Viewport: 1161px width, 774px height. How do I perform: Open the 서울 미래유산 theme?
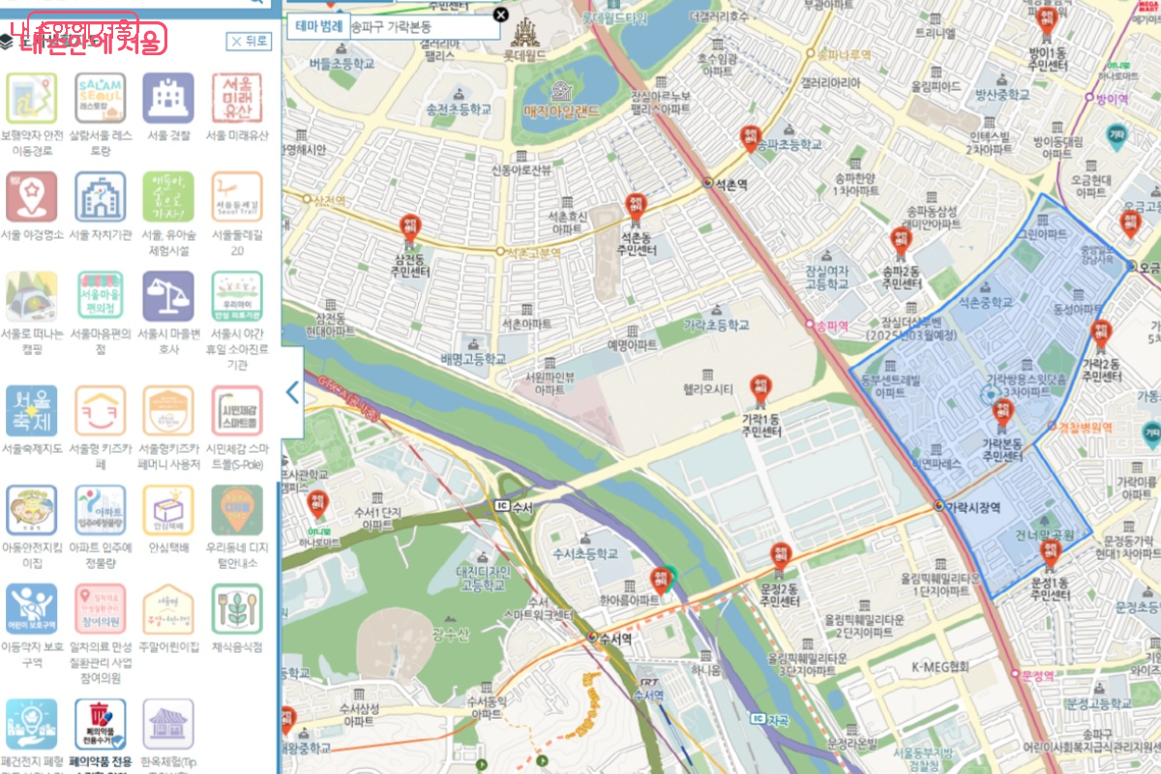pos(237,98)
